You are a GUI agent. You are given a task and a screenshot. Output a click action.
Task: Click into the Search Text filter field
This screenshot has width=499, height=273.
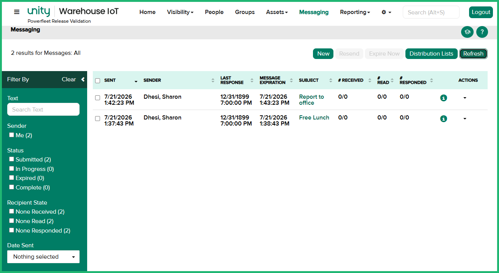(43, 109)
